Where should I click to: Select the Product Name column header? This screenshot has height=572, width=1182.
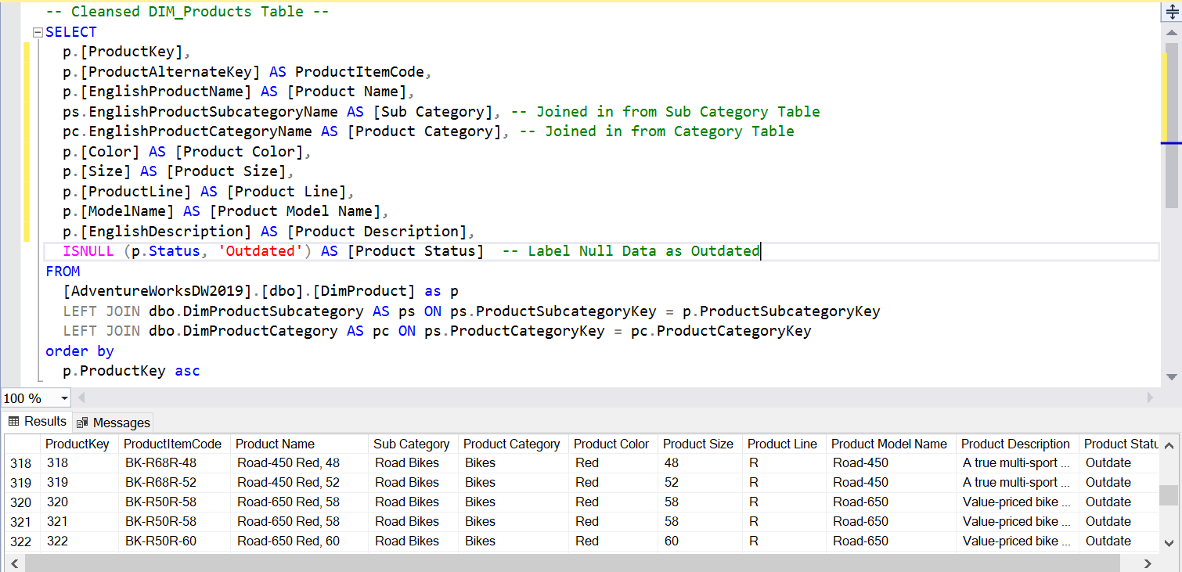[x=299, y=444]
